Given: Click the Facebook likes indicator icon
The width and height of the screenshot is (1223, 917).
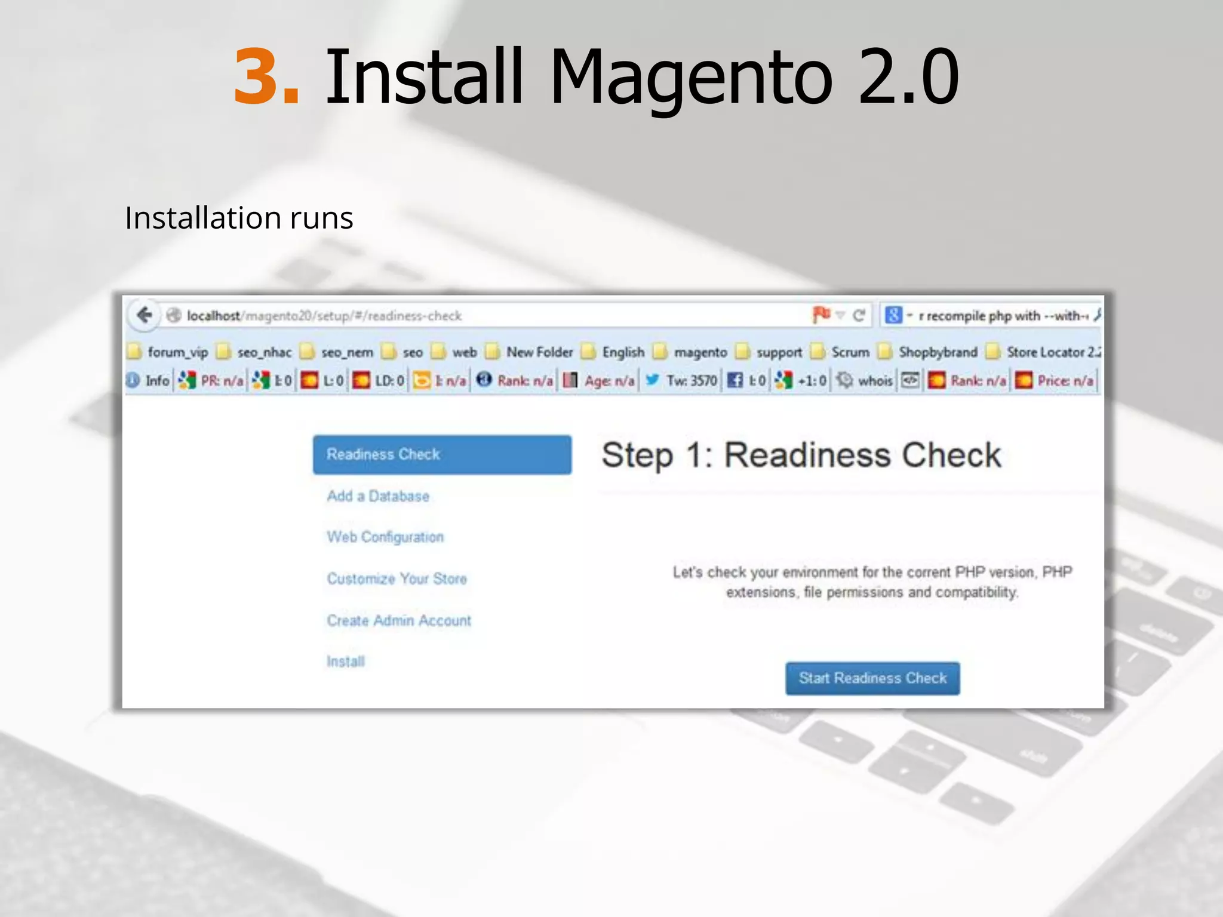Looking at the screenshot, I should pos(735,380).
